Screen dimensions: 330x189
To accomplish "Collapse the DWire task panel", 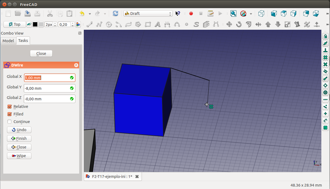I will [x=76, y=65].
